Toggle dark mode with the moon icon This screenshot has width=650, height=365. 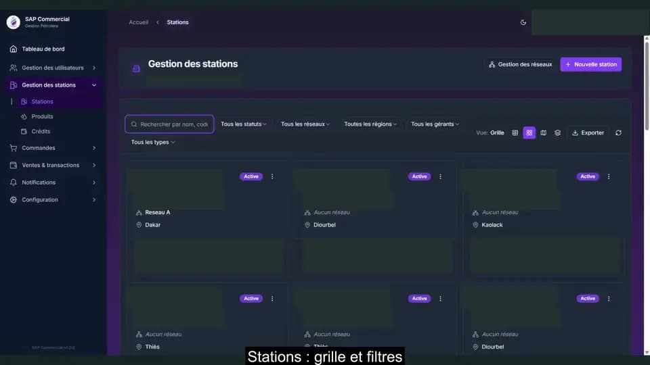523,22
